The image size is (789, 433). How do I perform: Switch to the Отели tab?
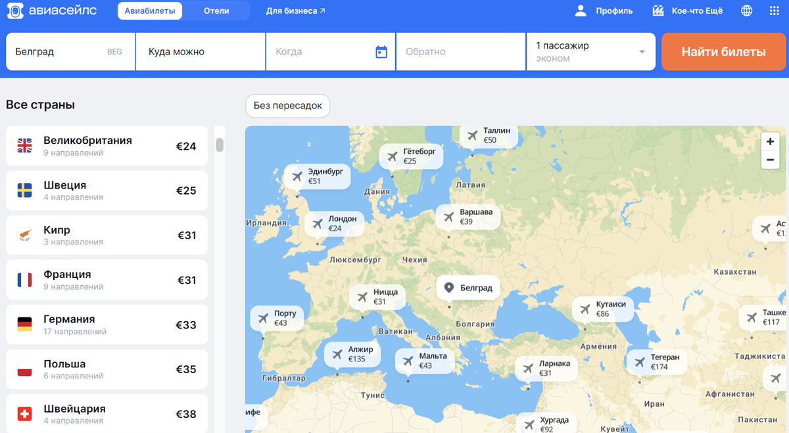216,11
